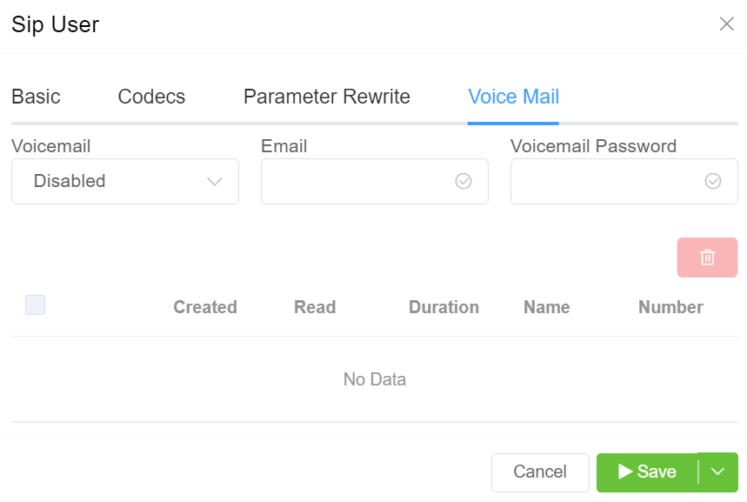
Task: Click the play icon on Save button
Action: click(x=625, y=472)
